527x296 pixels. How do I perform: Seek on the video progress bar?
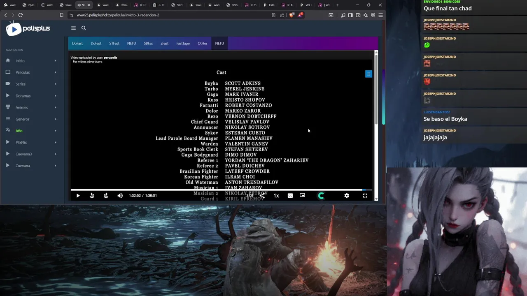221,190
